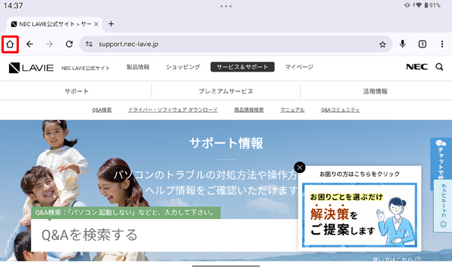The image size is (452, 271).
Task: Open site search magnifier icon
Action: [439, 67]
